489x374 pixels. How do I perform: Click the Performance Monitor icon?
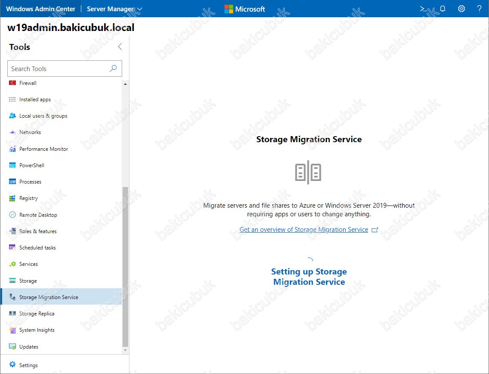12,149
